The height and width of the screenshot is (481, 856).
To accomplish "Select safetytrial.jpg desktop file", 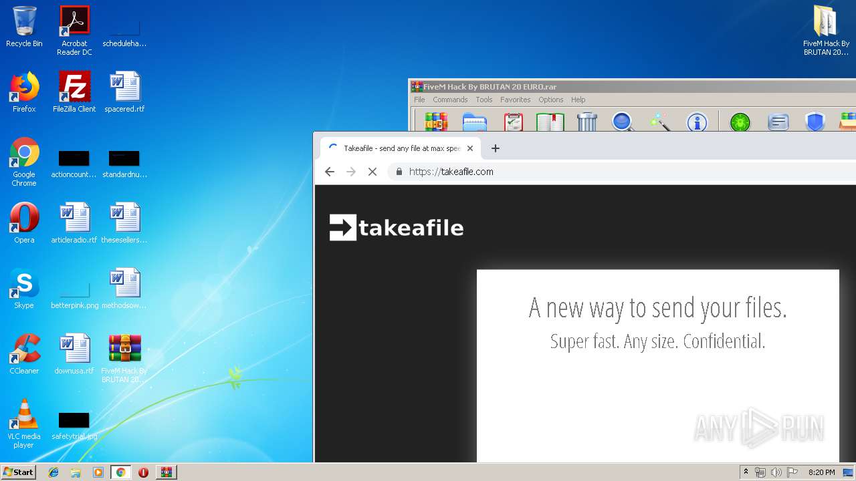I will (74, 426).
